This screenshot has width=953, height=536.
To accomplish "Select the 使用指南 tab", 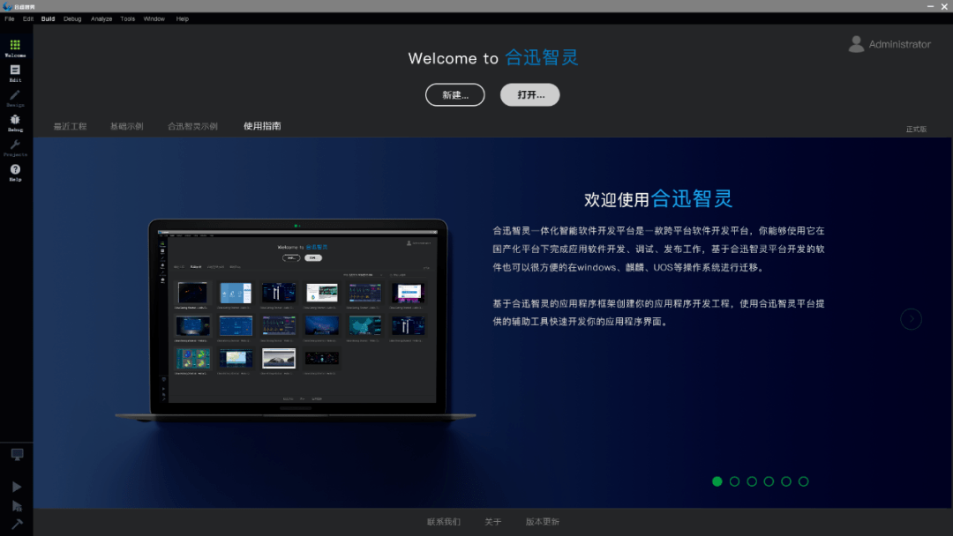I will point(262,126).
